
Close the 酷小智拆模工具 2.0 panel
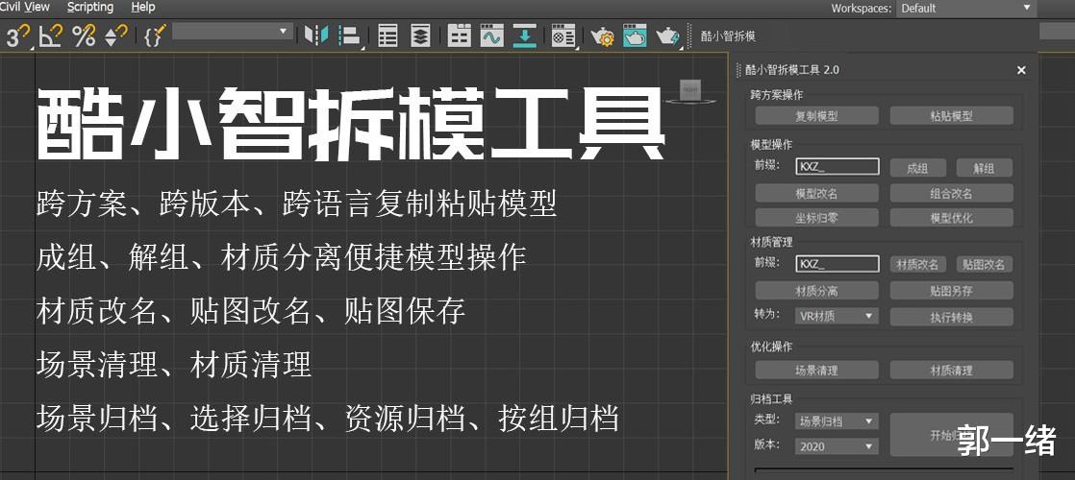1021,70
